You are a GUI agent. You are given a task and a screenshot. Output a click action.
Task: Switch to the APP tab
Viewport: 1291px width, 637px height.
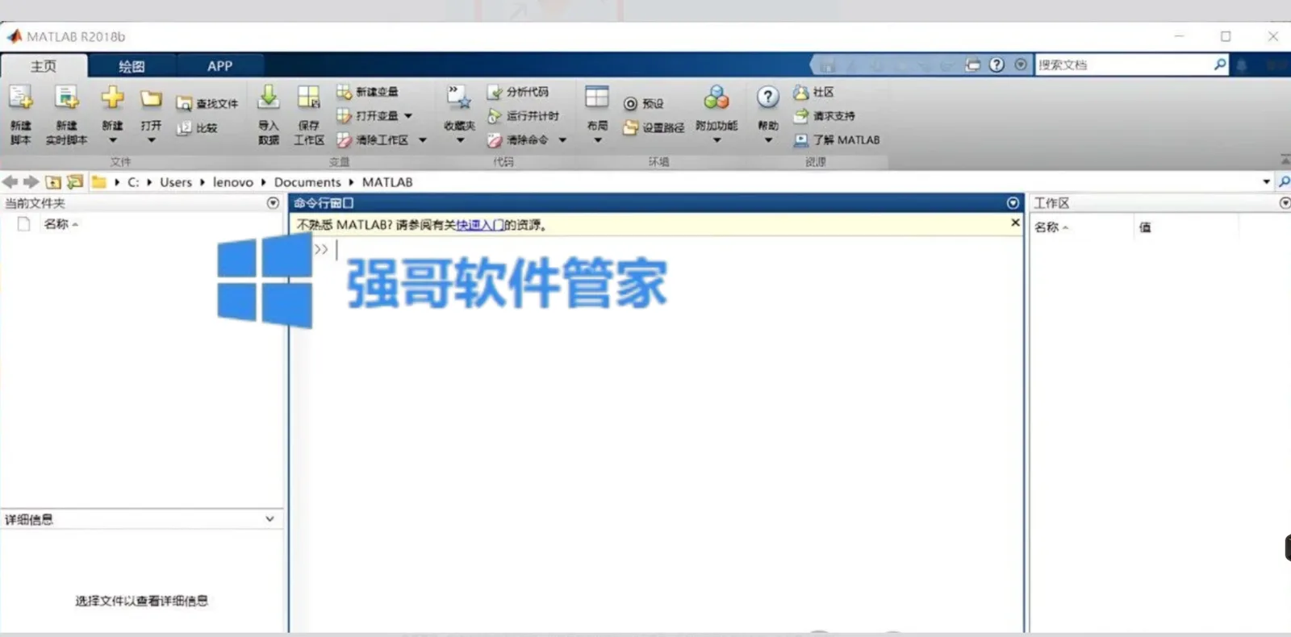point(219,66)
